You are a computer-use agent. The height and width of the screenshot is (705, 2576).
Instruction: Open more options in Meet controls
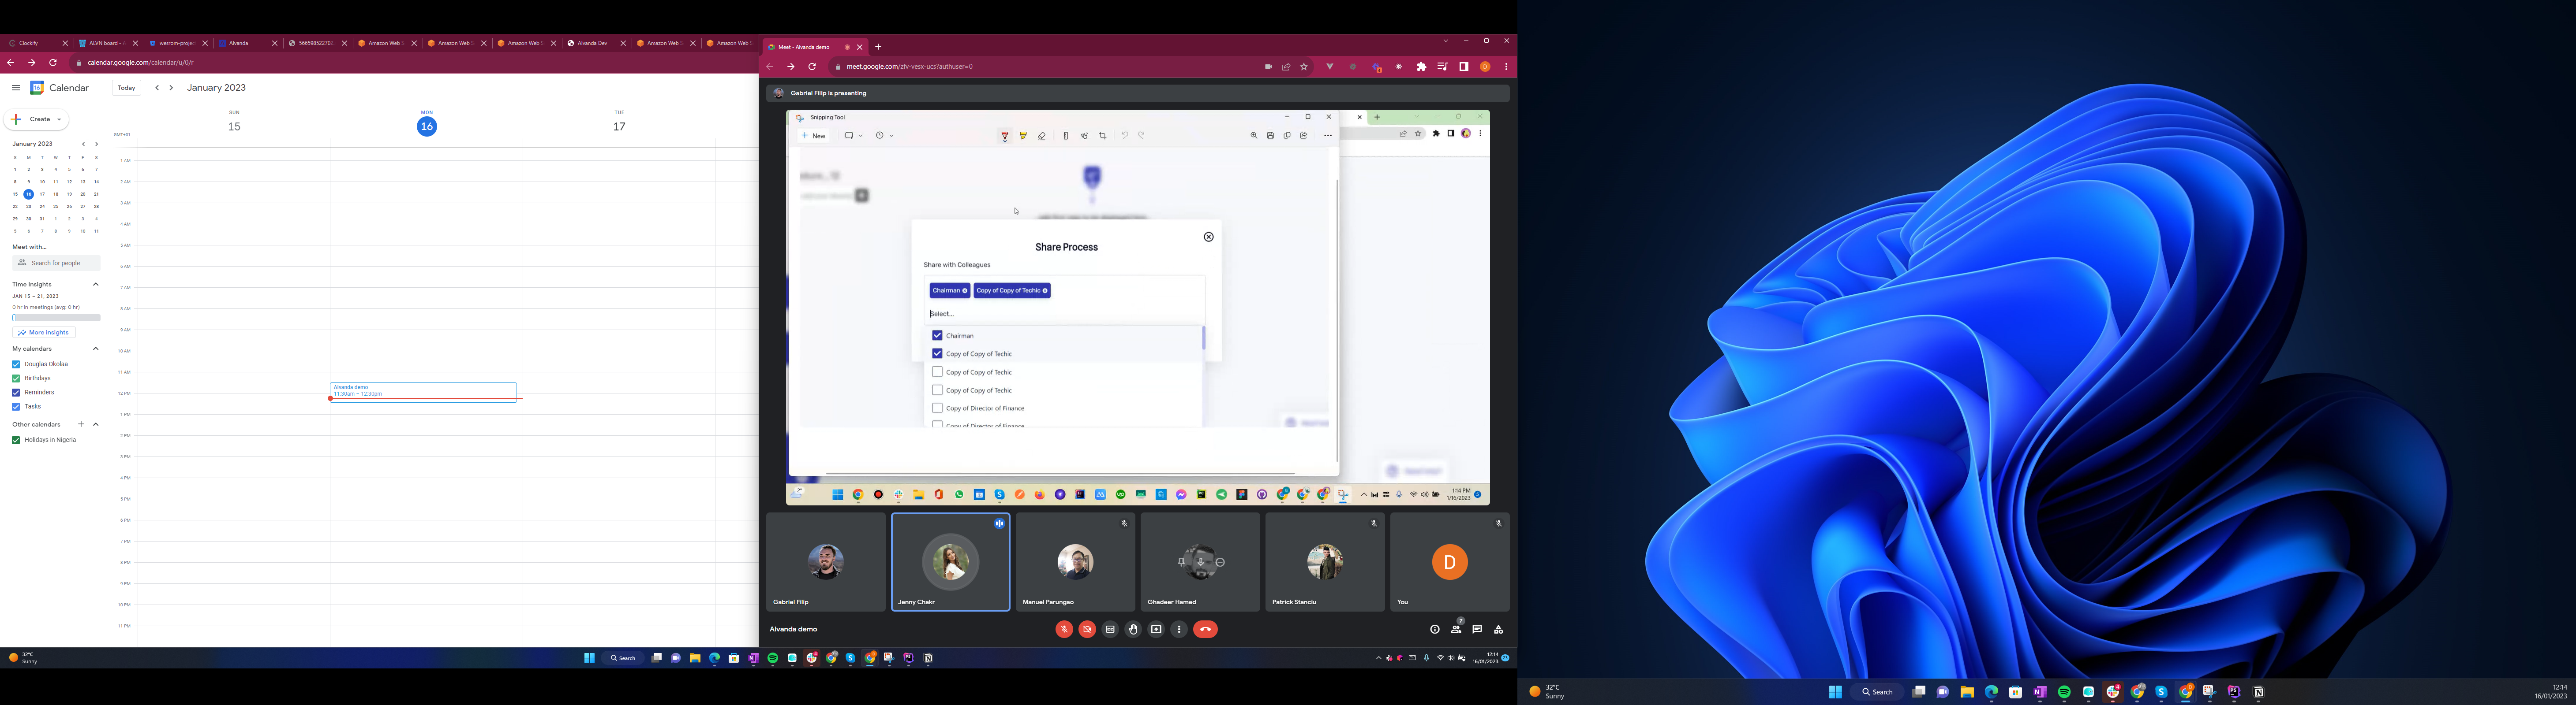pyautogui.click(x=1179, y=629)
